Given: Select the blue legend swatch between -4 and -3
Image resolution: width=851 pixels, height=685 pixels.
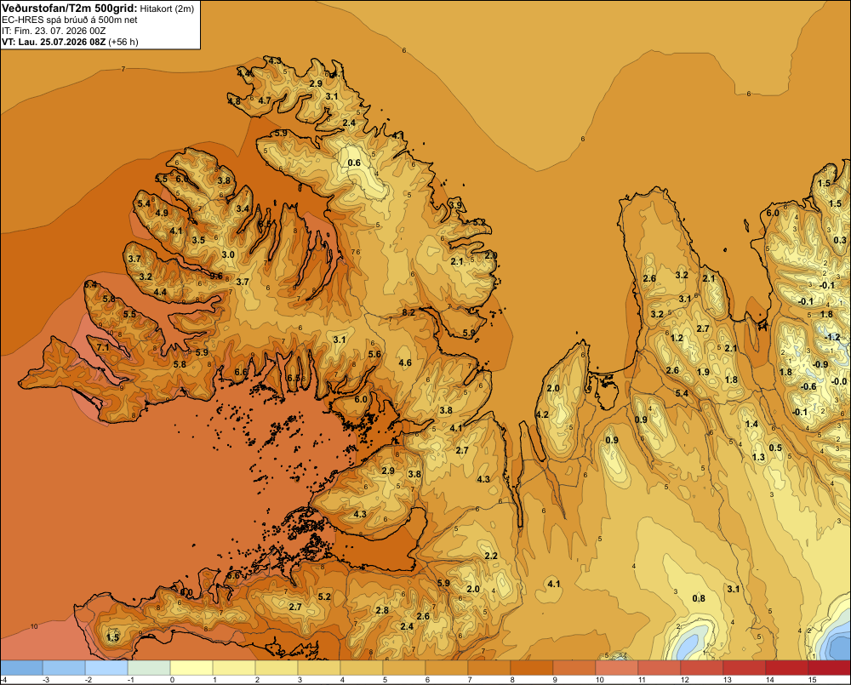Looking at the screenshot, I should [x=22, y=667].
